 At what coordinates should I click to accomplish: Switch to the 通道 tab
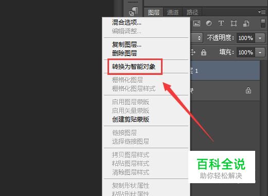point(173,12)
